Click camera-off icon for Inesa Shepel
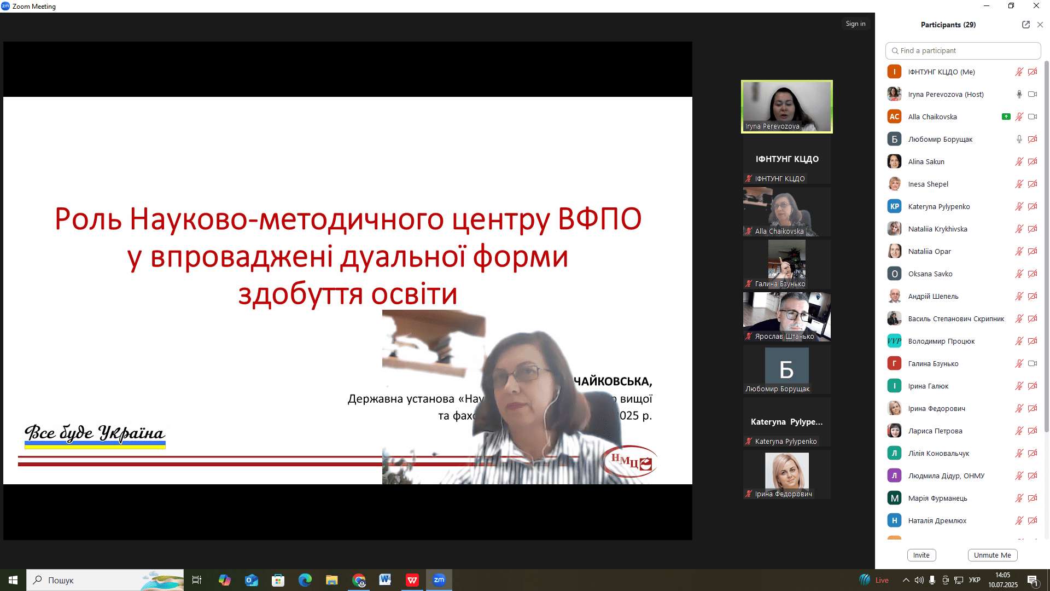Screen dimensions: 1050x591 pyautogui.click(x=1032, y=184)
